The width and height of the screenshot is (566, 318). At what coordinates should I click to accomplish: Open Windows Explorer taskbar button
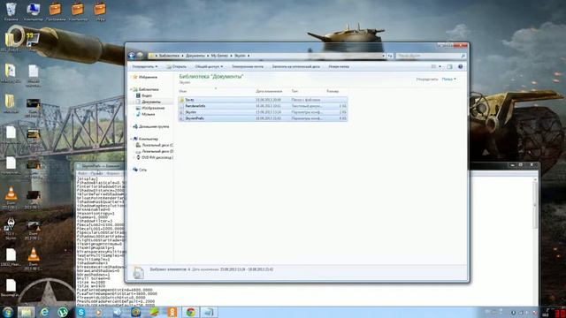pyautogui.click(x=26, y=312)
